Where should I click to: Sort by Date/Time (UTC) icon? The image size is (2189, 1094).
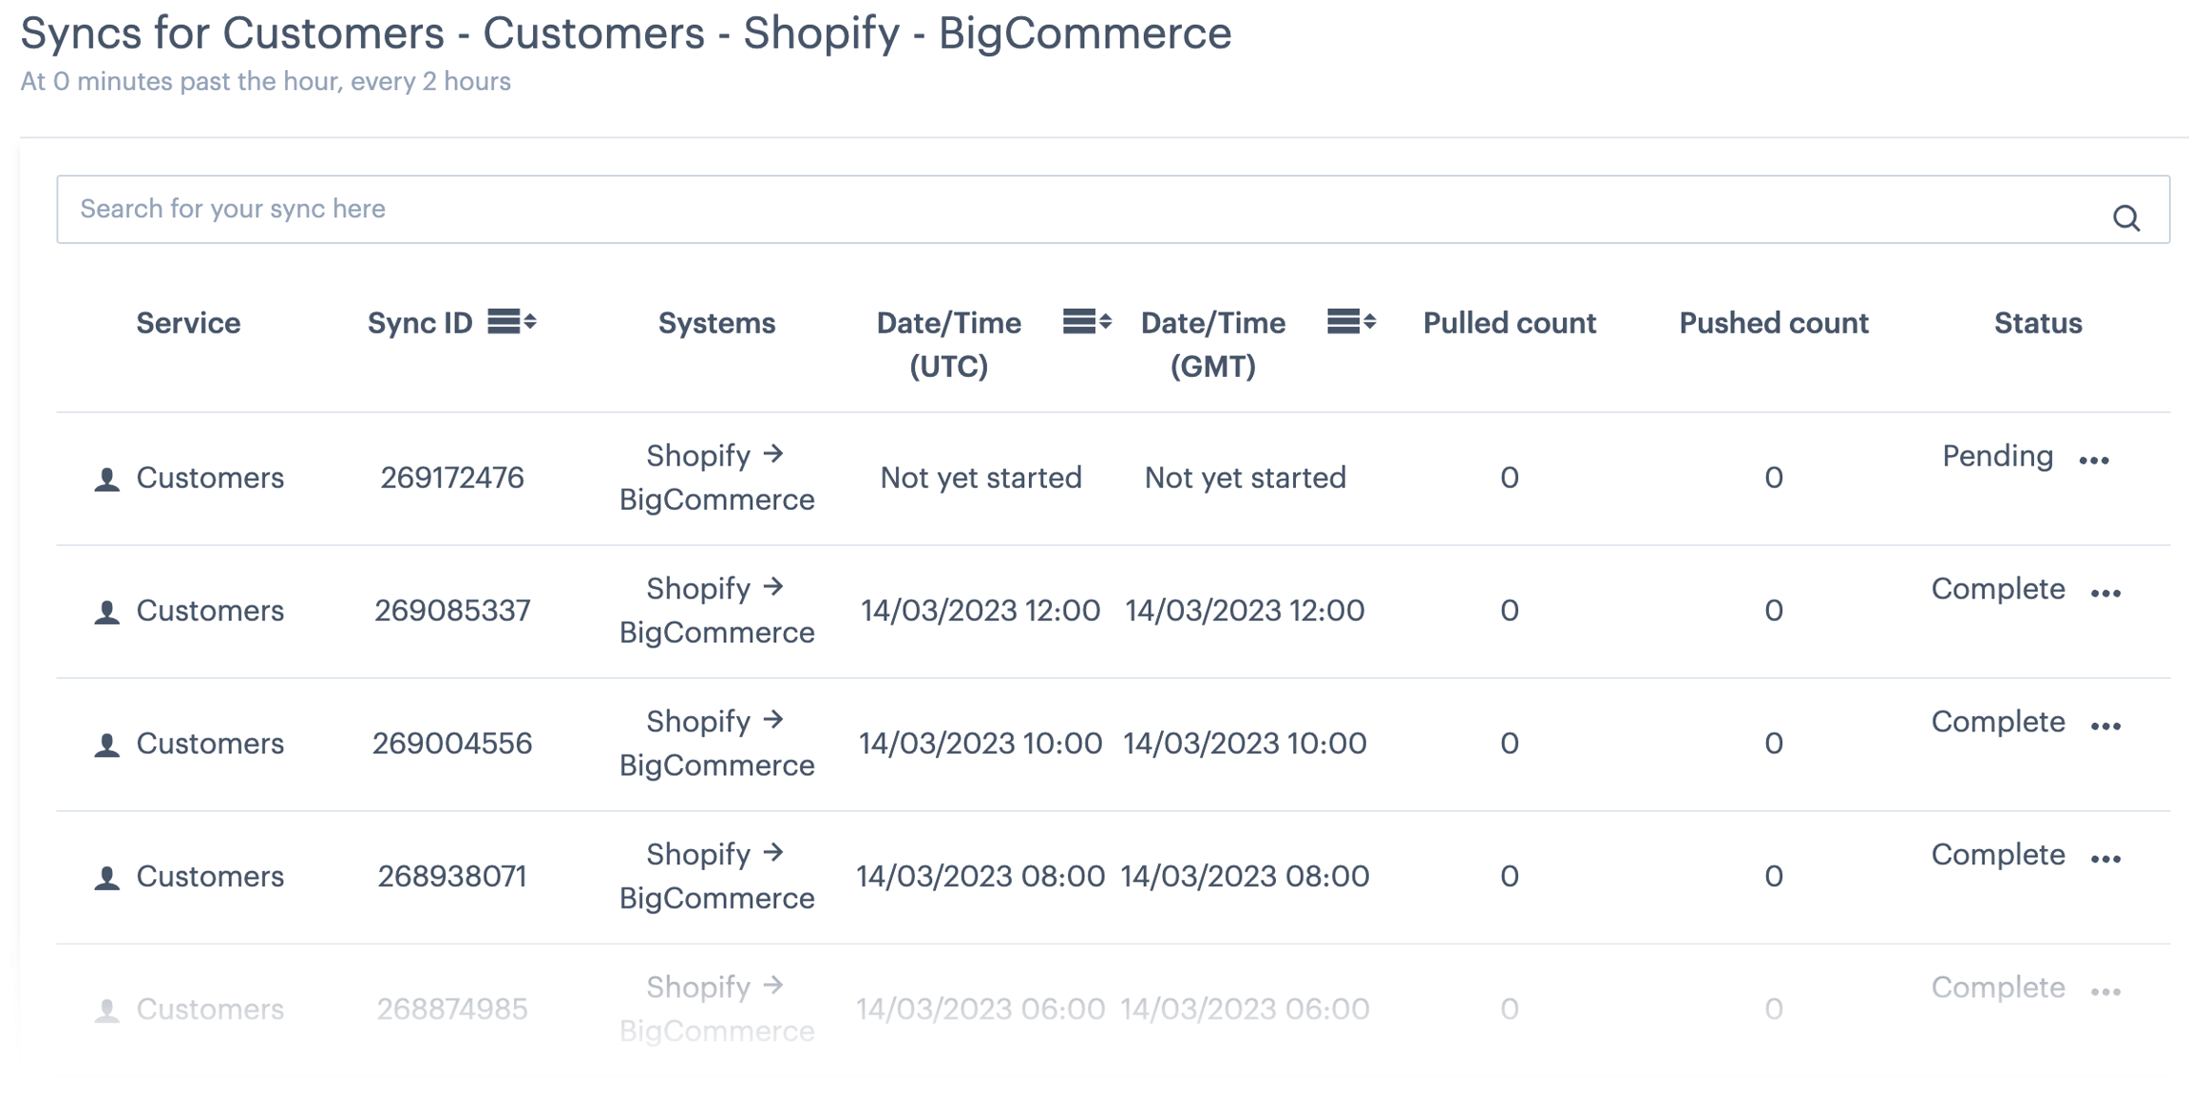[x=1087, y=322]
